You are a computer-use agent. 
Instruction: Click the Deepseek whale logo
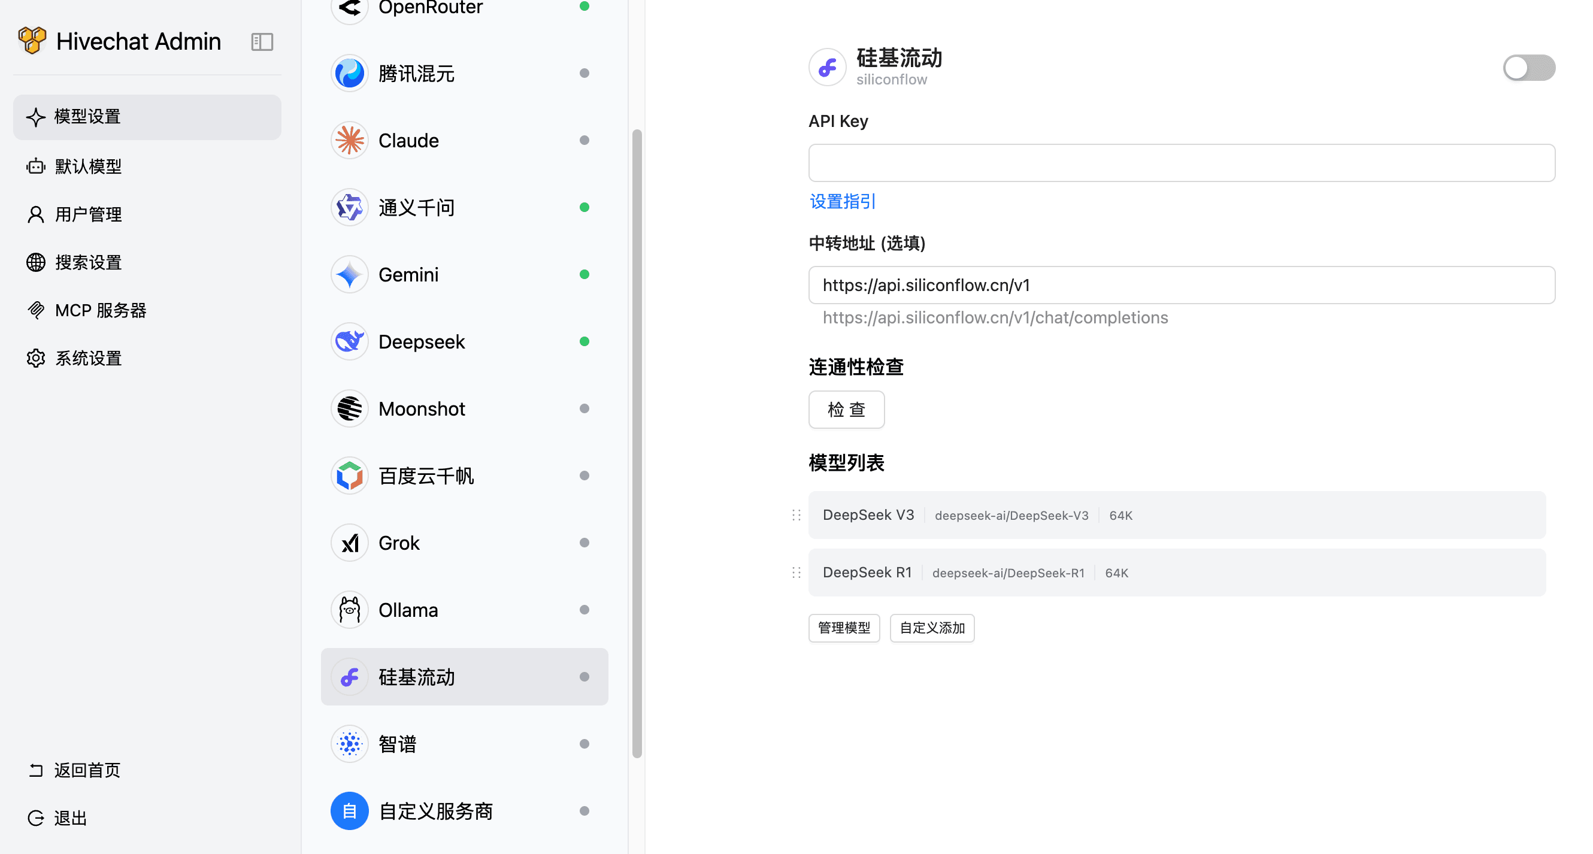pyautogui.click(x=350, y=341)
